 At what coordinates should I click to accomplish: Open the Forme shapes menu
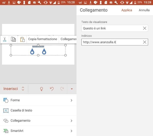[x=38, y=100]
